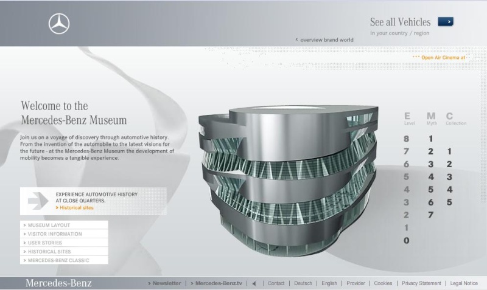The width and height of the screenshot is (487, 290).
Task: Select Level 5 in the E column
Action: [x=406, y=177]
